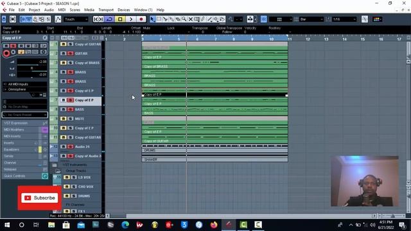411x231 pixels.
Task: Toggle solo on the BASS track
Action: point(70,110)
